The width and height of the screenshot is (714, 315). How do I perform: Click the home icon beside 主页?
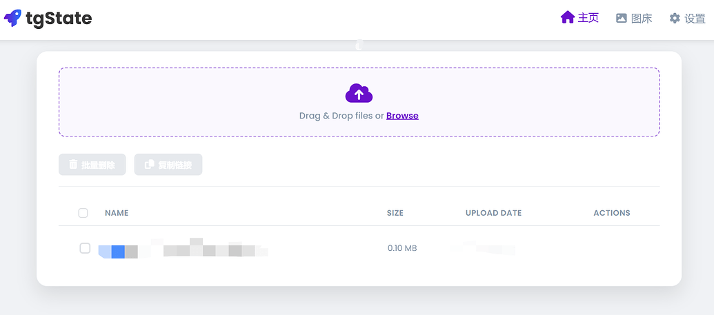(567, 18)
